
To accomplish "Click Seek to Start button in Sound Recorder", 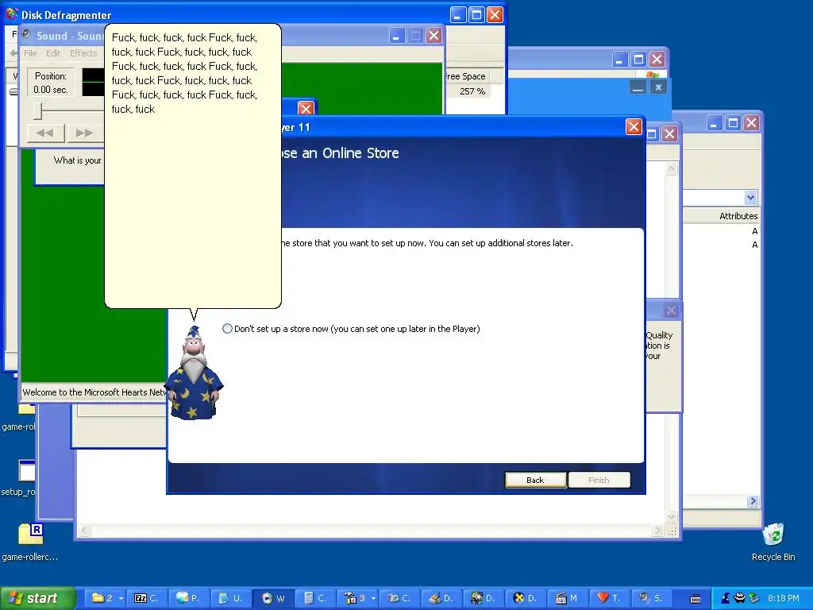I will click(44, 133).
